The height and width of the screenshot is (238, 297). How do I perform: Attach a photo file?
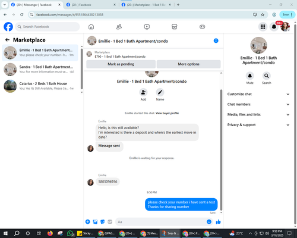point(95,222)
